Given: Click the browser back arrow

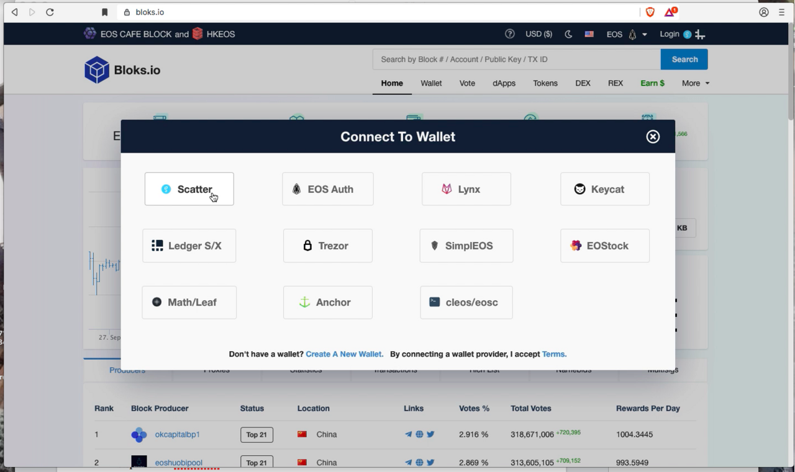Looking at the screenshot, I should [14, 12].
